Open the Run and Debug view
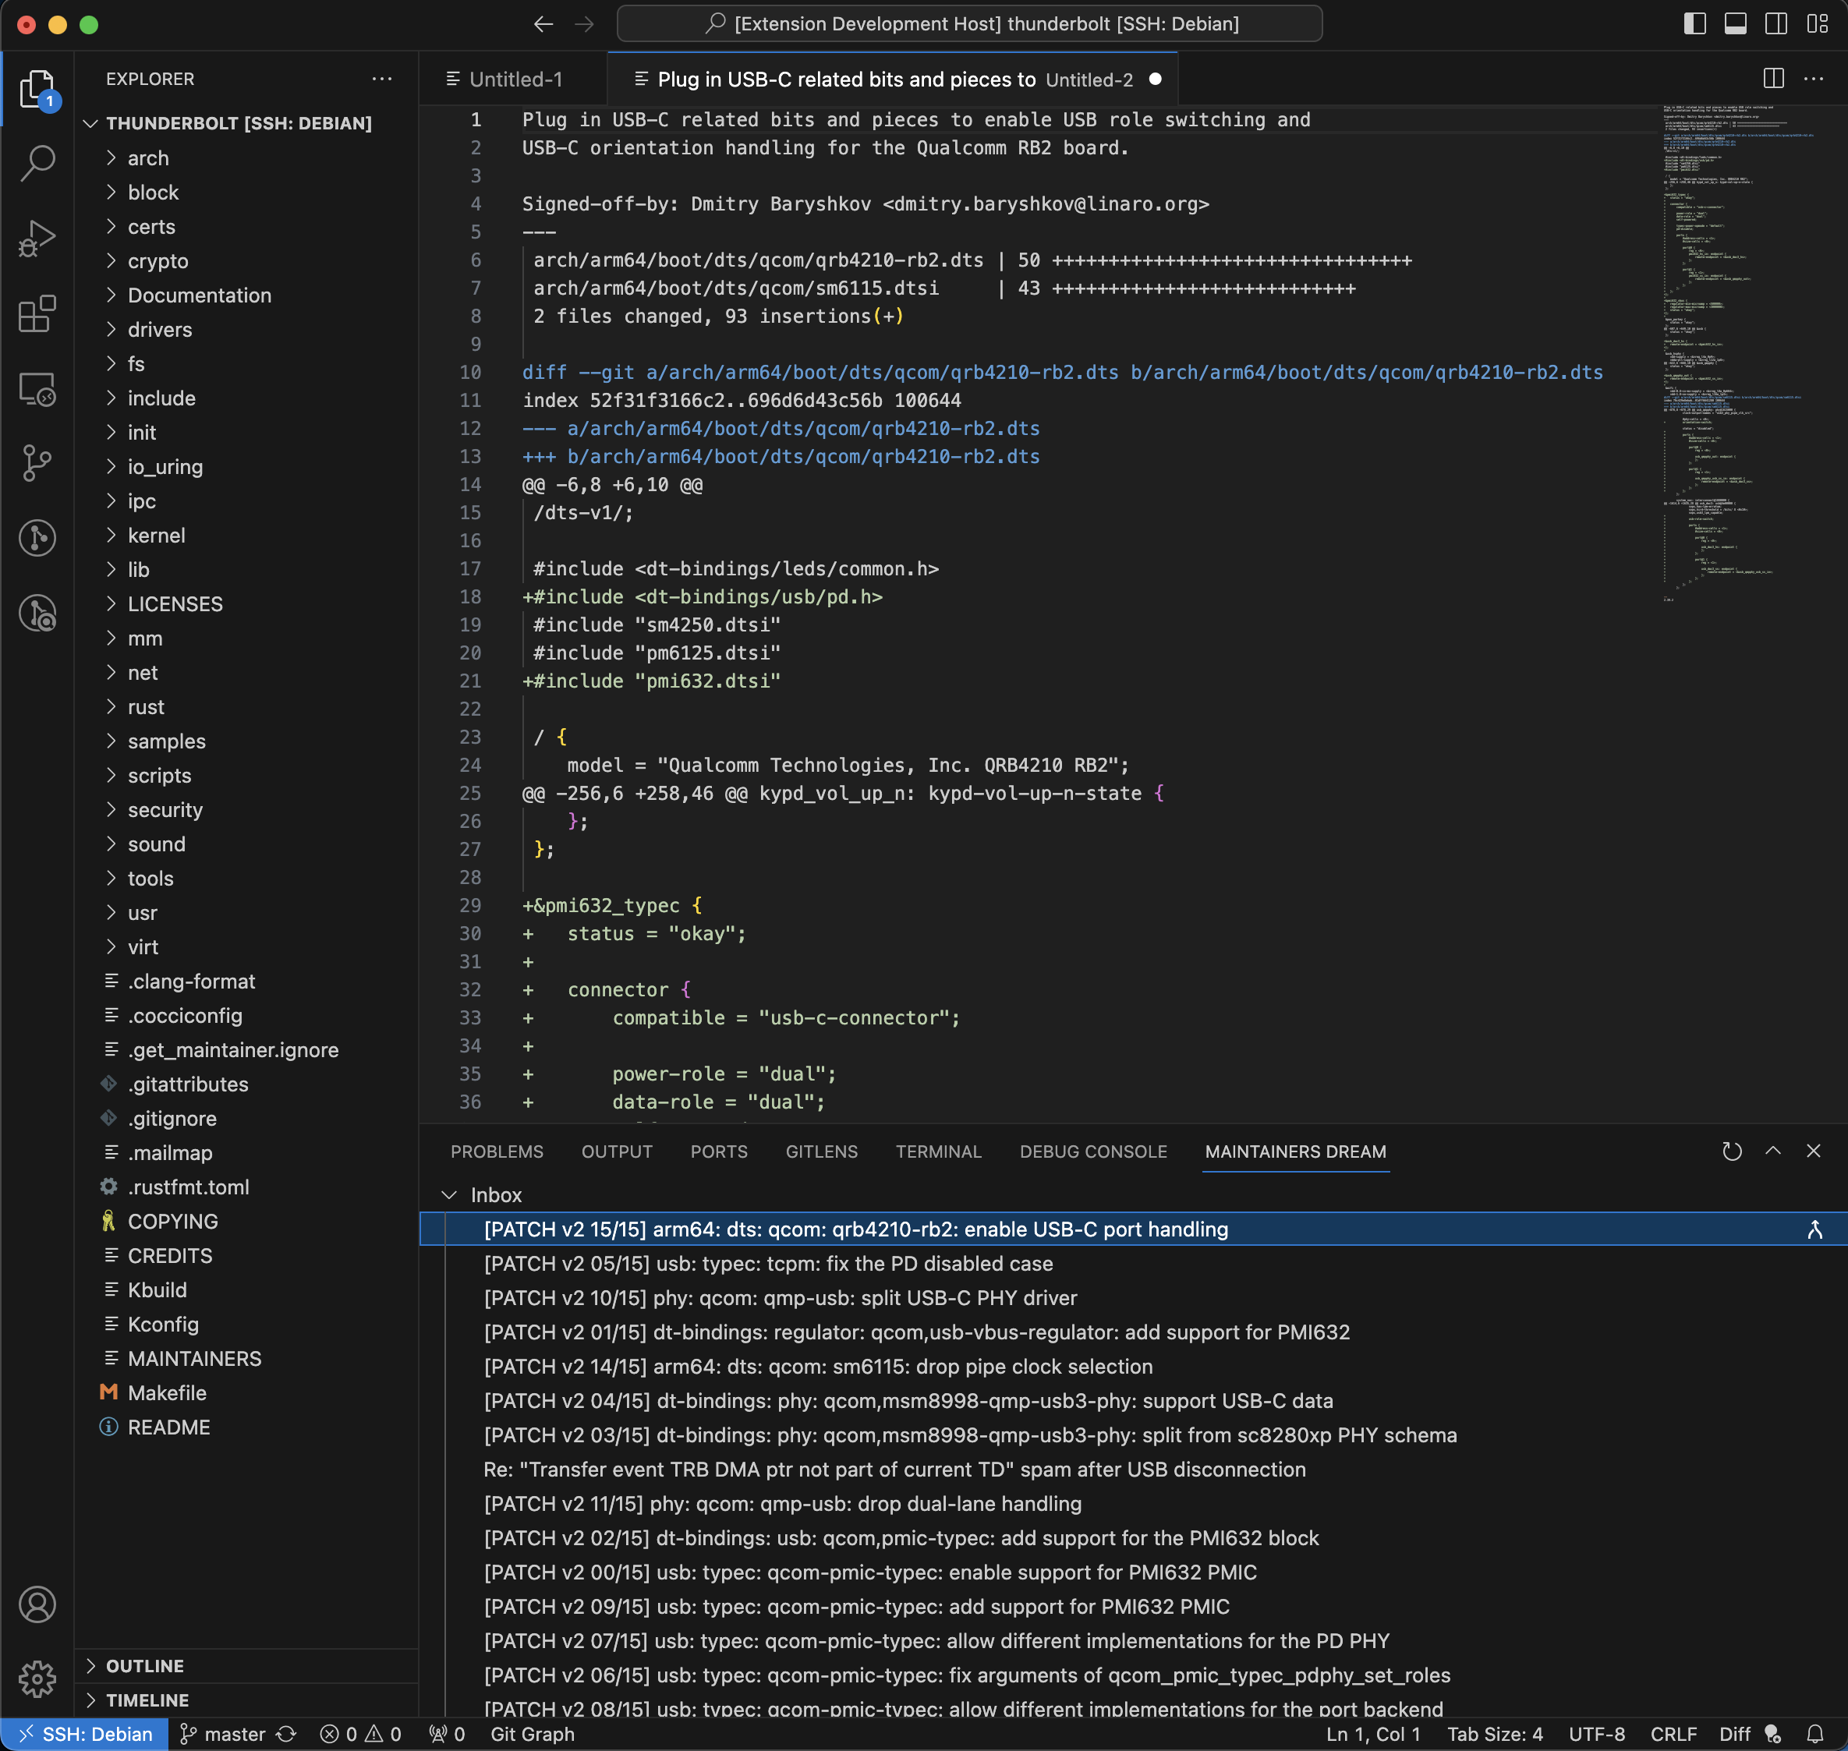The width and height of the screenshot is (1848, 1751). (37, 238)
